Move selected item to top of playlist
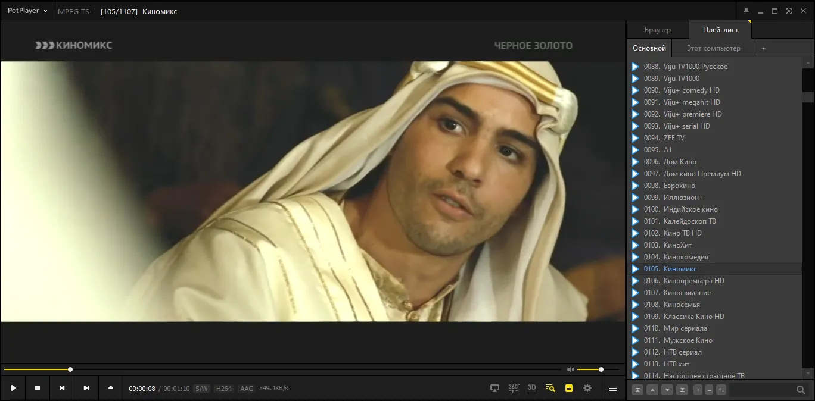The height and width of the screenshot is (401, 815). (x=637, y=390)
